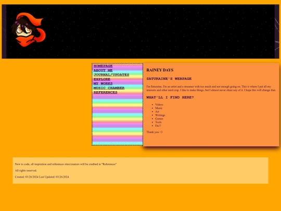The width and height of the screenshot is (281, 211).
Task: Click the SATURAINE'S WEBPAGE subheading
Action: tap(169, 79)
